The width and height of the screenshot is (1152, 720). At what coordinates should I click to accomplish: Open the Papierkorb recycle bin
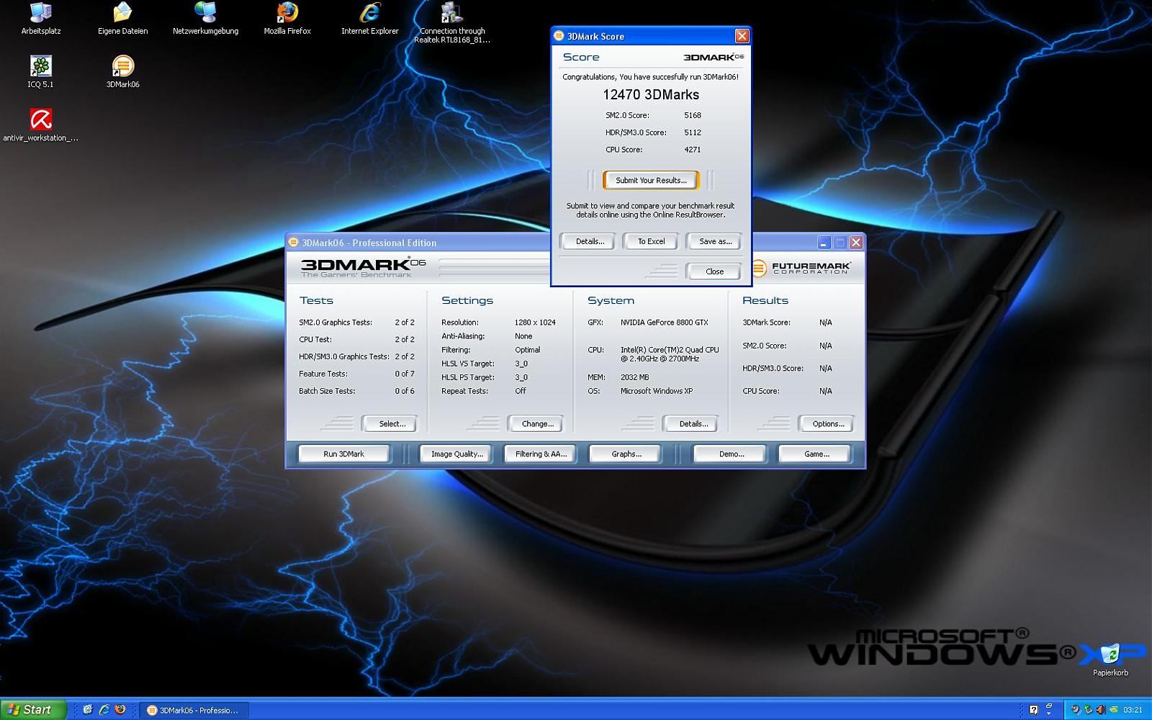pos(1110,660)
